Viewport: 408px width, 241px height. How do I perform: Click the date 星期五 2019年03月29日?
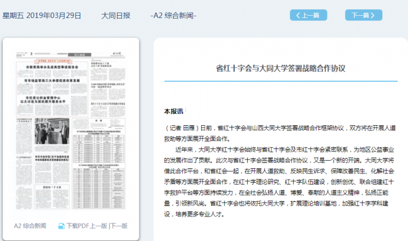[42, 16]
